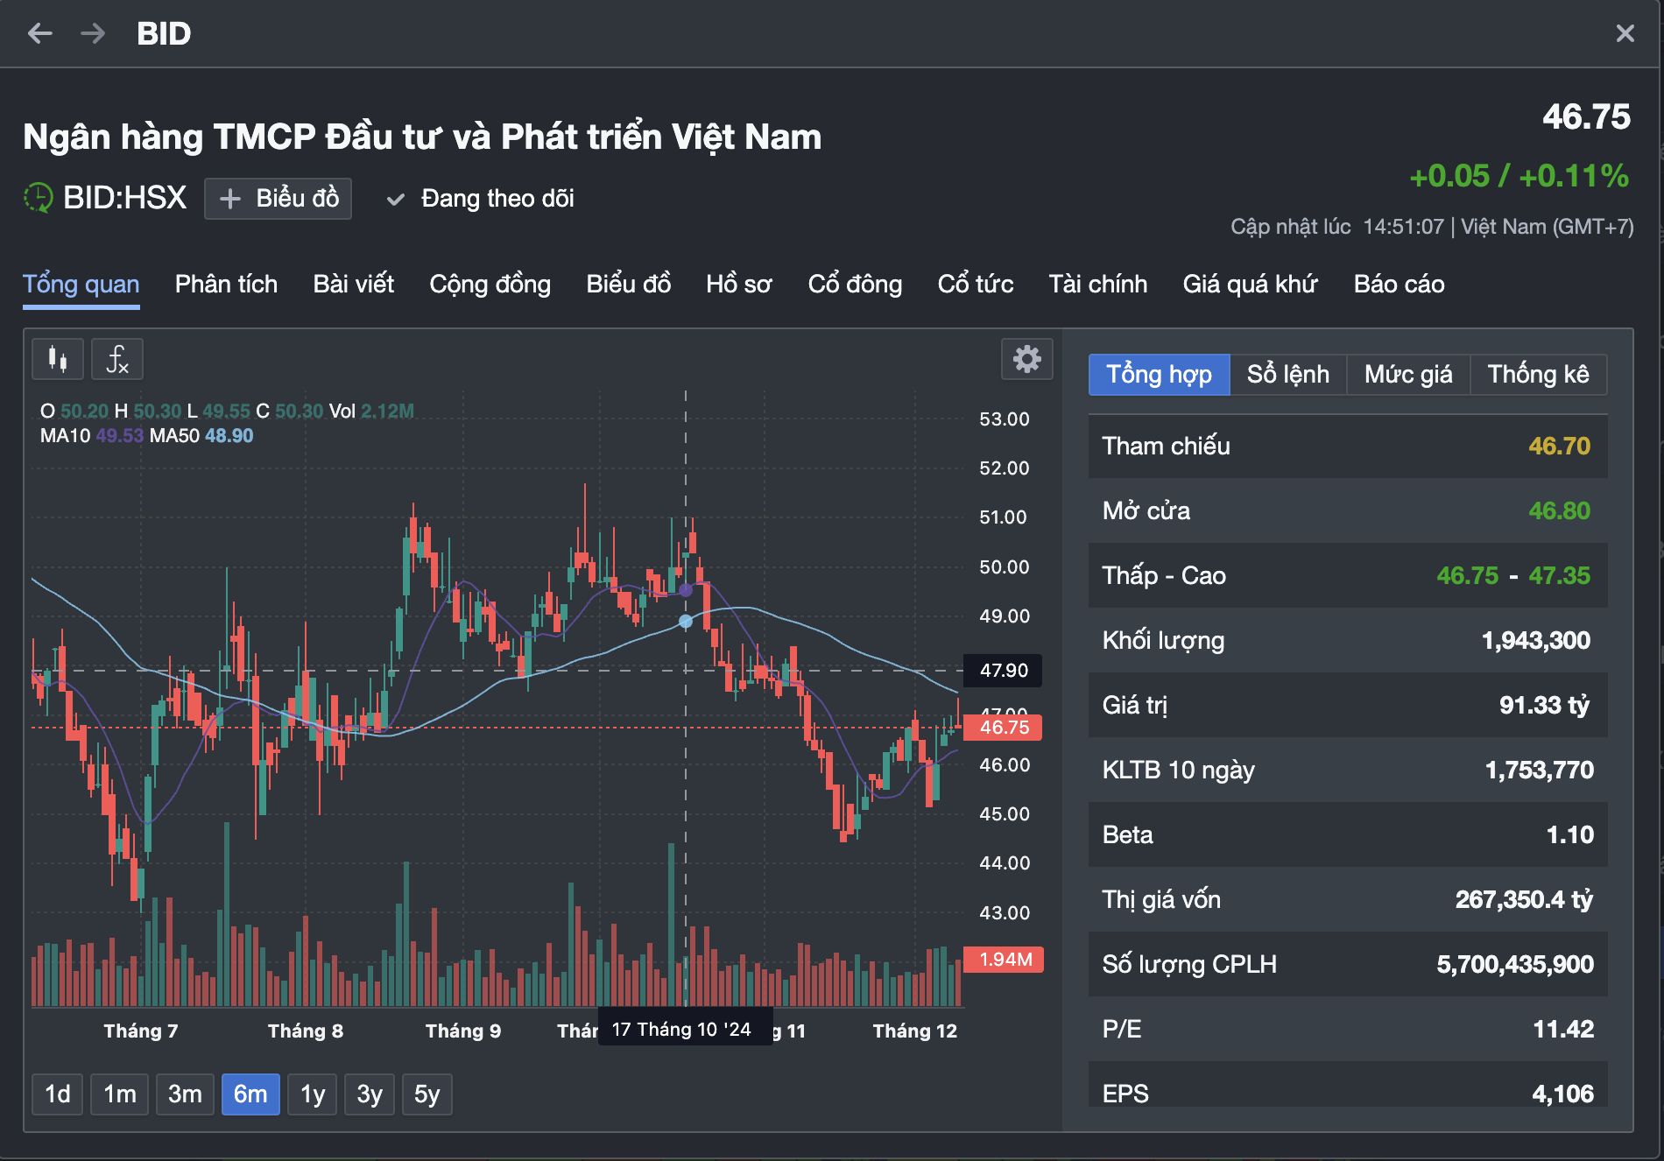Open the fx indicators menu
Screen dimensions: 1664x1161
(x=117, y=359)
